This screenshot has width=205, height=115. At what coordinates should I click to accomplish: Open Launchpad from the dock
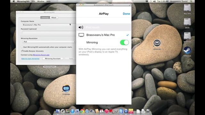point(63,111)
